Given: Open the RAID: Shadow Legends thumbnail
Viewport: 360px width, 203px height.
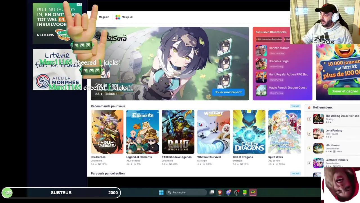Looking at the screenshot, I should (178, 132).
